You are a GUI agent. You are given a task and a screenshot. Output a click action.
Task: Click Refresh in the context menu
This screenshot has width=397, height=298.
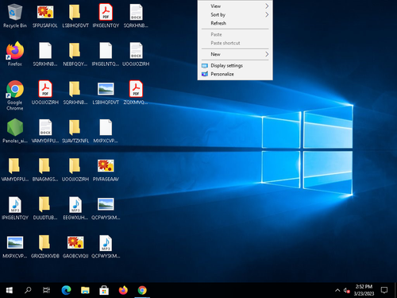(235, 23)
